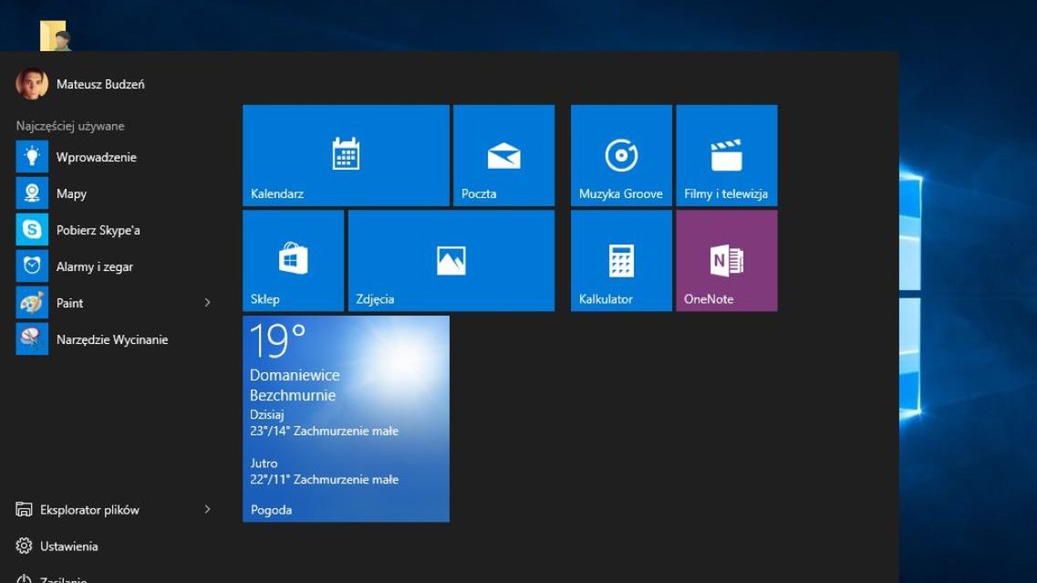Click the Ustawienia gear icon
This screenshot has width=1037, height=583.
(24, 546)
